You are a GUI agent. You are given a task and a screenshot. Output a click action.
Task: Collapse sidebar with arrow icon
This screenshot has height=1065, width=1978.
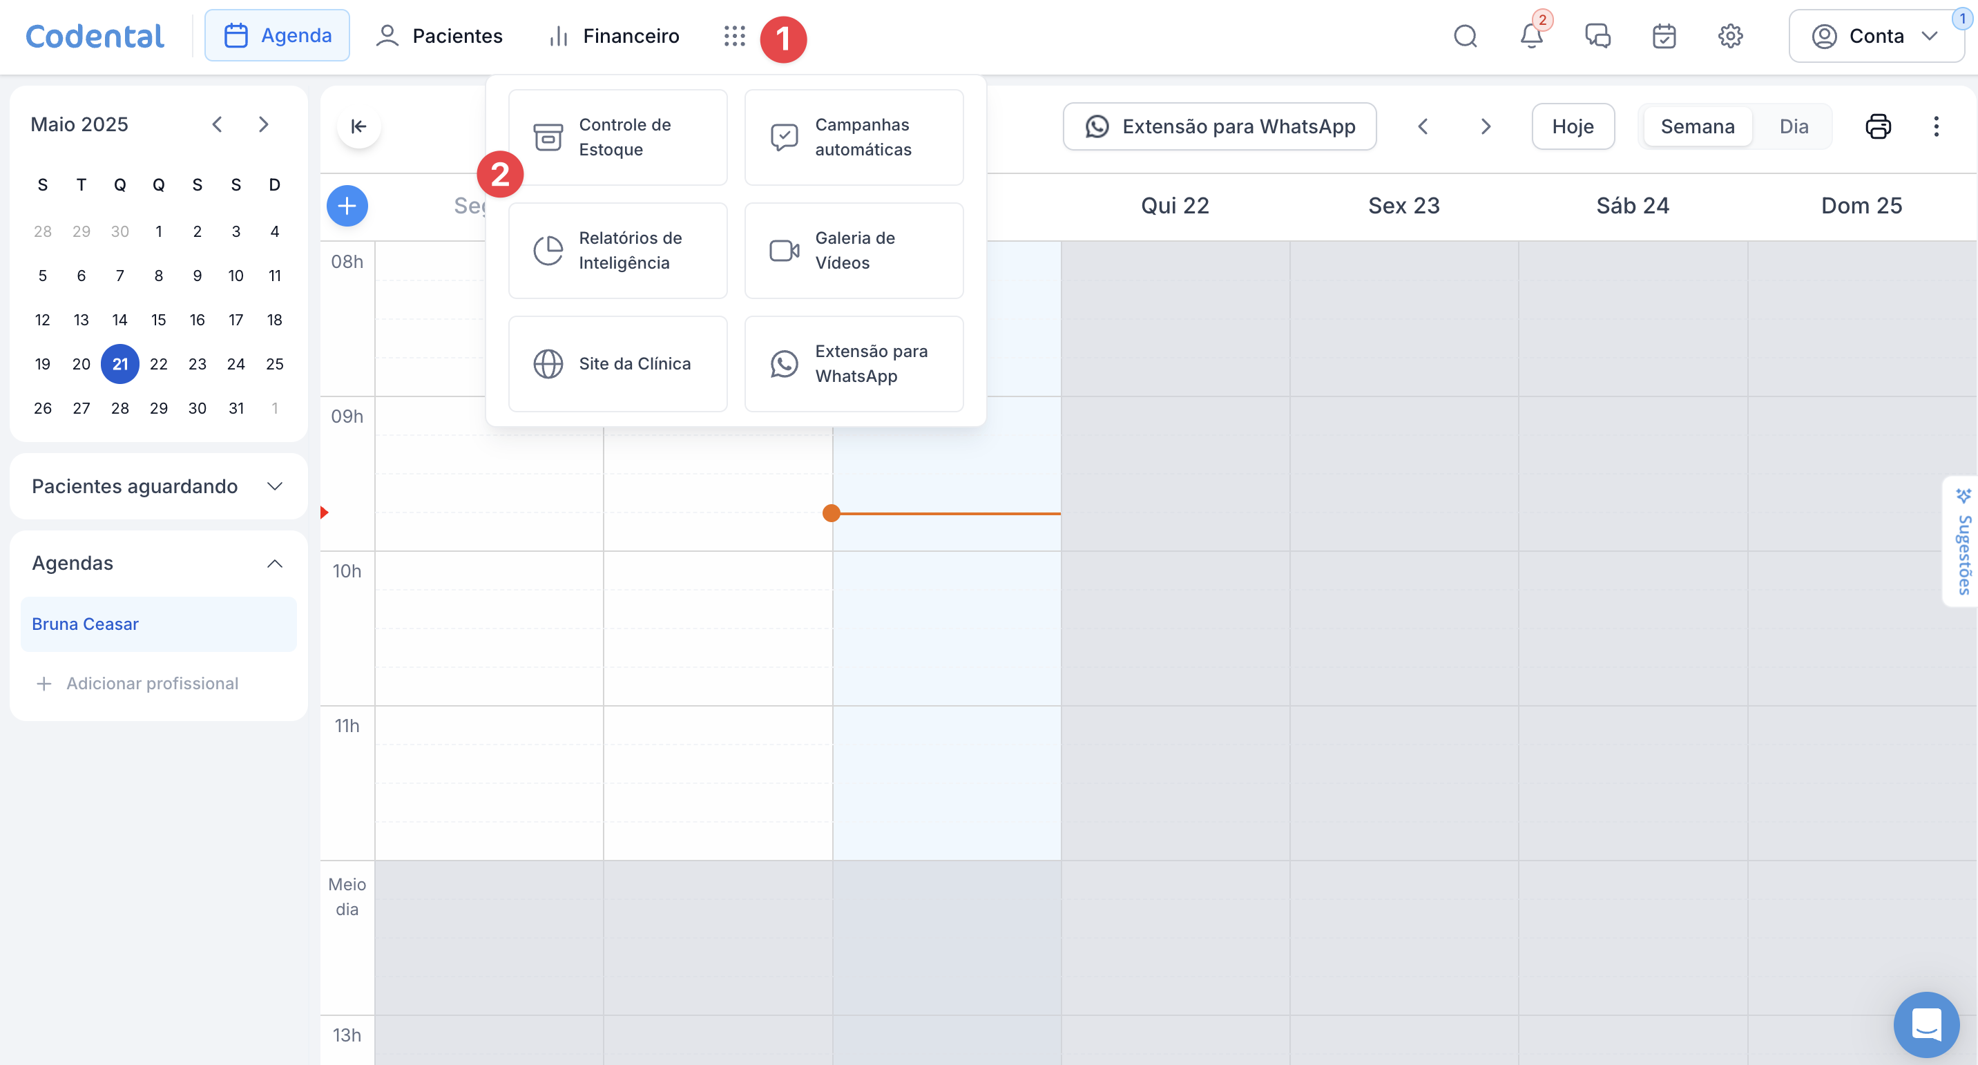[x=358, y=126]
